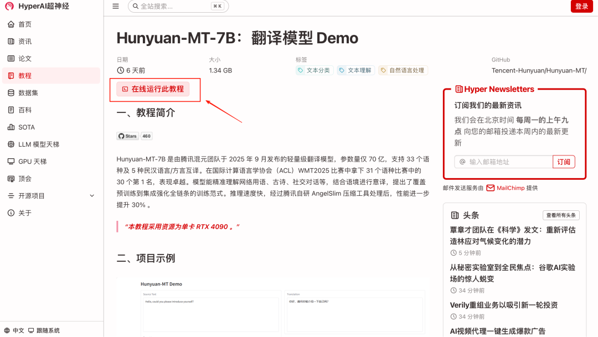Click the 在线运行此教程 button
The image size is (598, 337).
click(x=153, y=89)
